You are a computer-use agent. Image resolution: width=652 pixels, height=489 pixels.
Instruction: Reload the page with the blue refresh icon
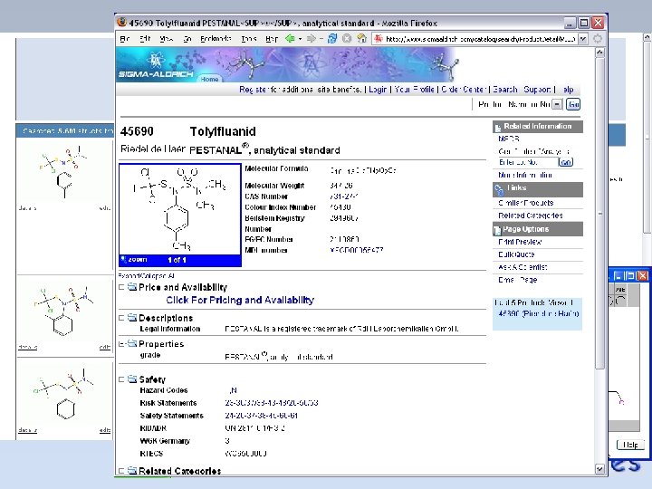point(332,39)
